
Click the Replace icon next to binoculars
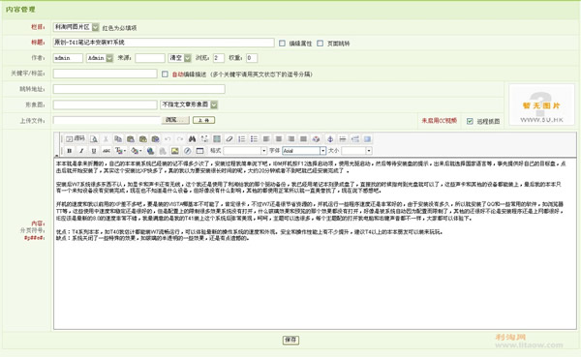click(204, 139)
